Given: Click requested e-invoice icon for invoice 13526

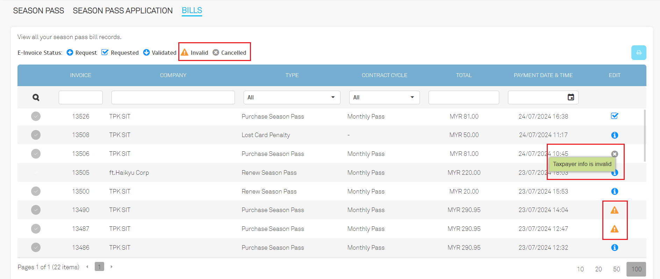Looking at the screenshot, I should click(614, 116).
